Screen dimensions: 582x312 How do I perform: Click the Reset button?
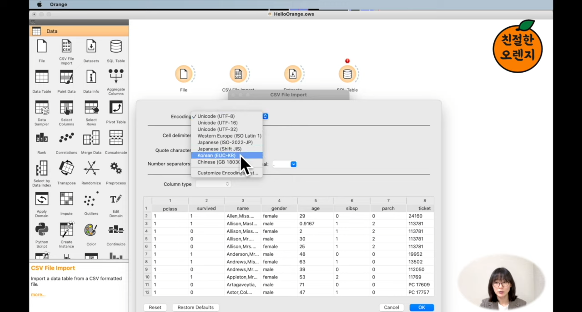pos(155,307)
